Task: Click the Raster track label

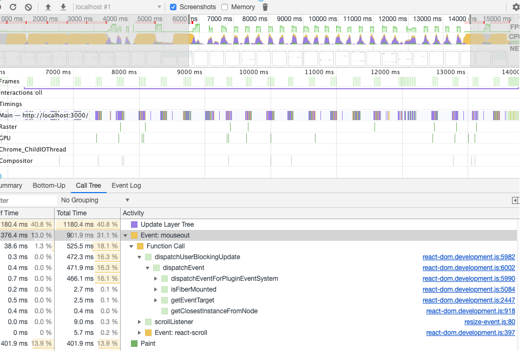Action: [x=8, y=127]
